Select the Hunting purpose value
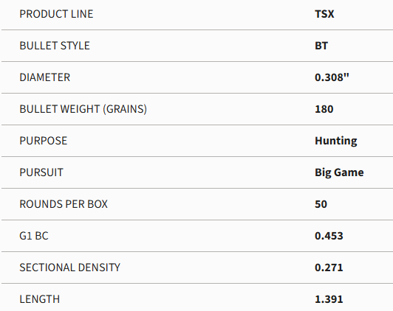393x311 pixels. 336,141
